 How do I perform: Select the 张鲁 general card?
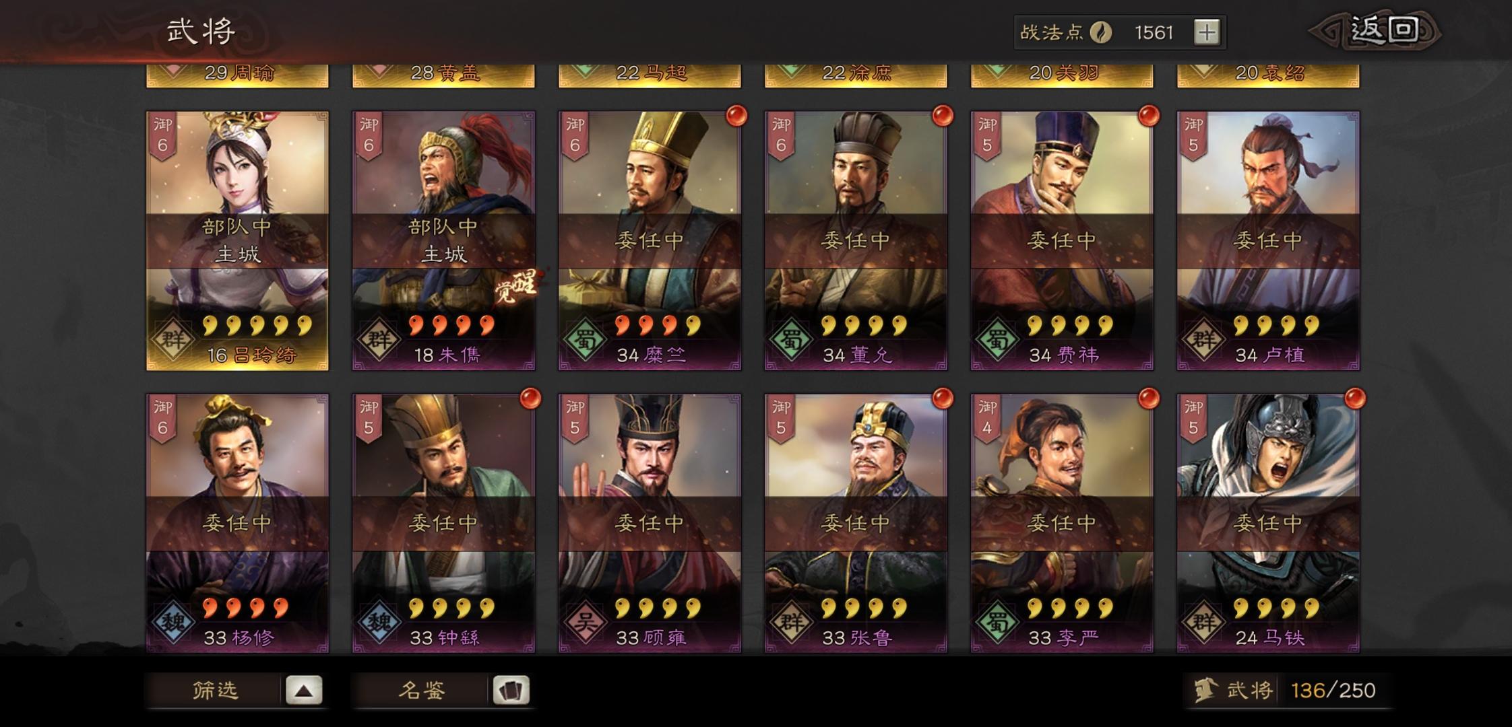[856, 524]
